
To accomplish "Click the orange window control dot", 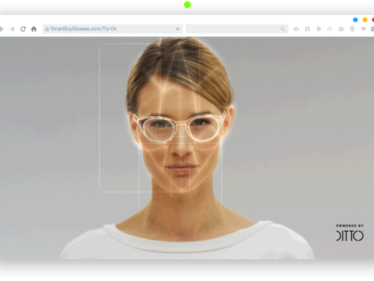I will 365,20.
